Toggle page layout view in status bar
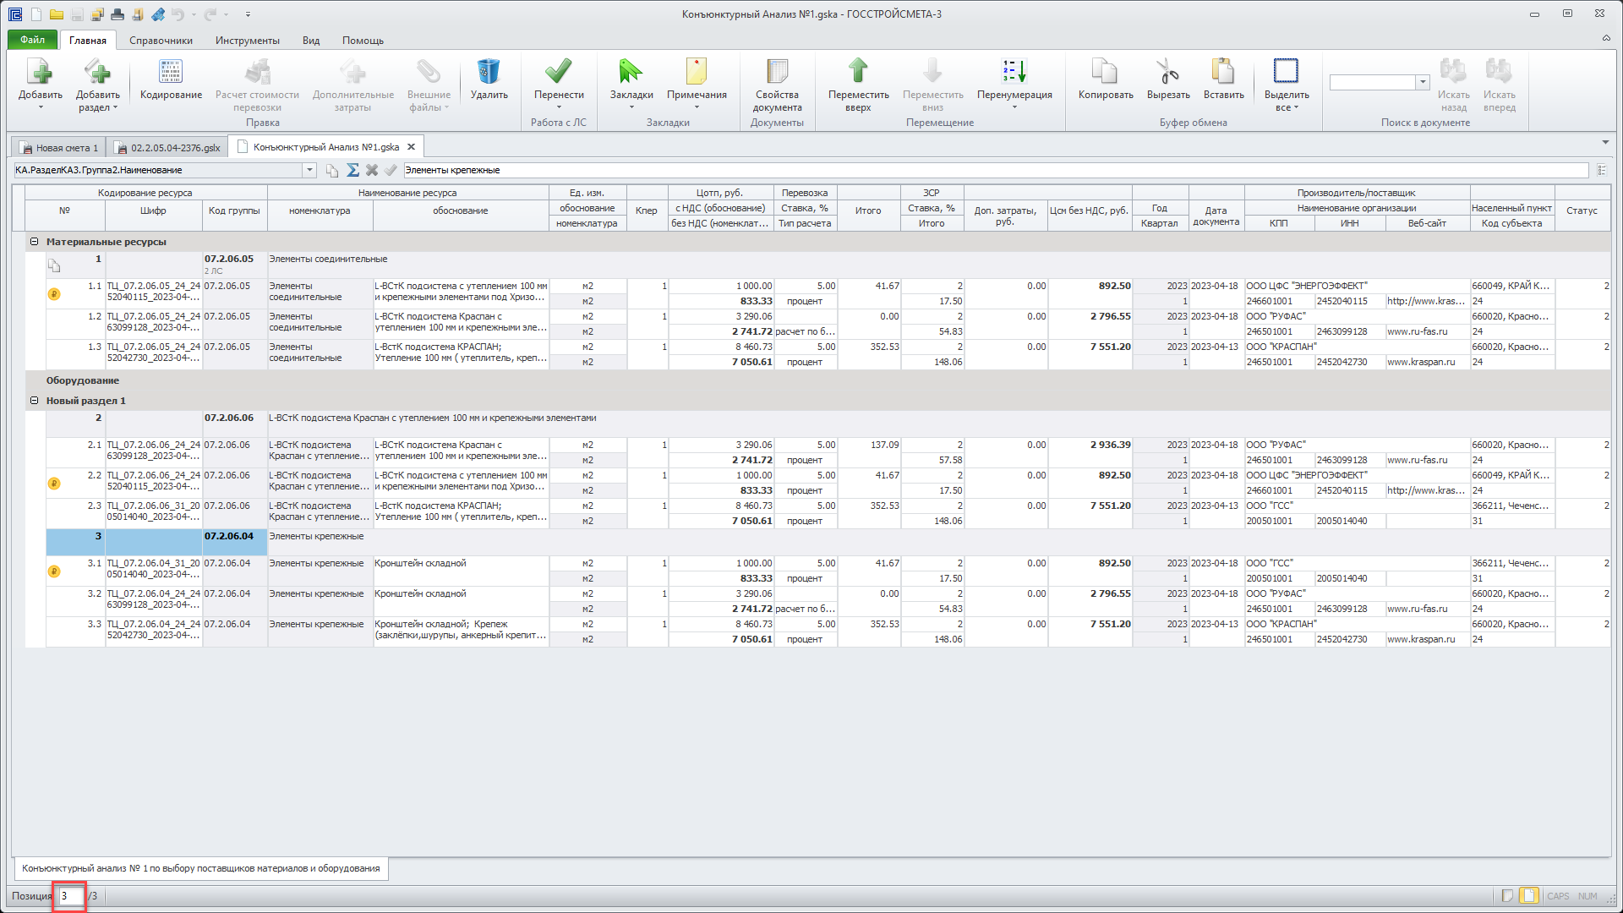This screenshot has width=1623, height=913. click(1528, 896)
